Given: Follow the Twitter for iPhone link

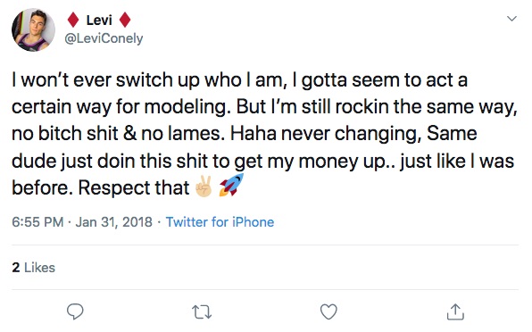Looking at the screenshot, I should click(220, 222).
